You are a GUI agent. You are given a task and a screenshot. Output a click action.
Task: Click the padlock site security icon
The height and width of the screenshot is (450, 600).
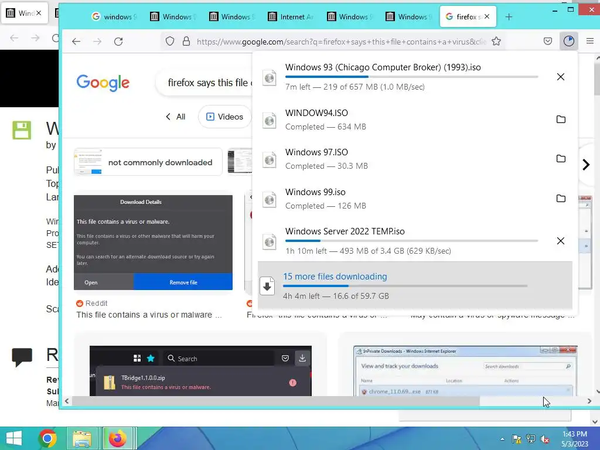coord(186,42)
